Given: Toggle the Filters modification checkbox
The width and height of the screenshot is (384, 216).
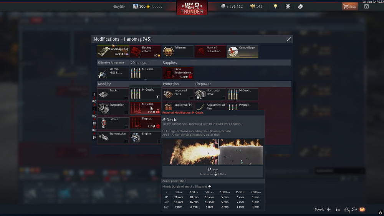Looking at the screenshot, I should (x=126, y=127).
